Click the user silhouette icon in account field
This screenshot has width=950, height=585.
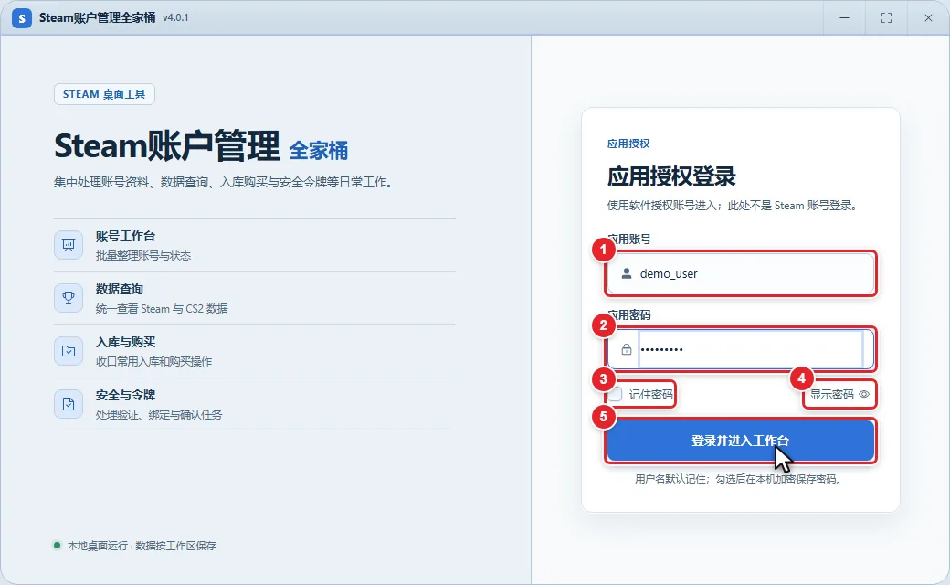[627, 273]
